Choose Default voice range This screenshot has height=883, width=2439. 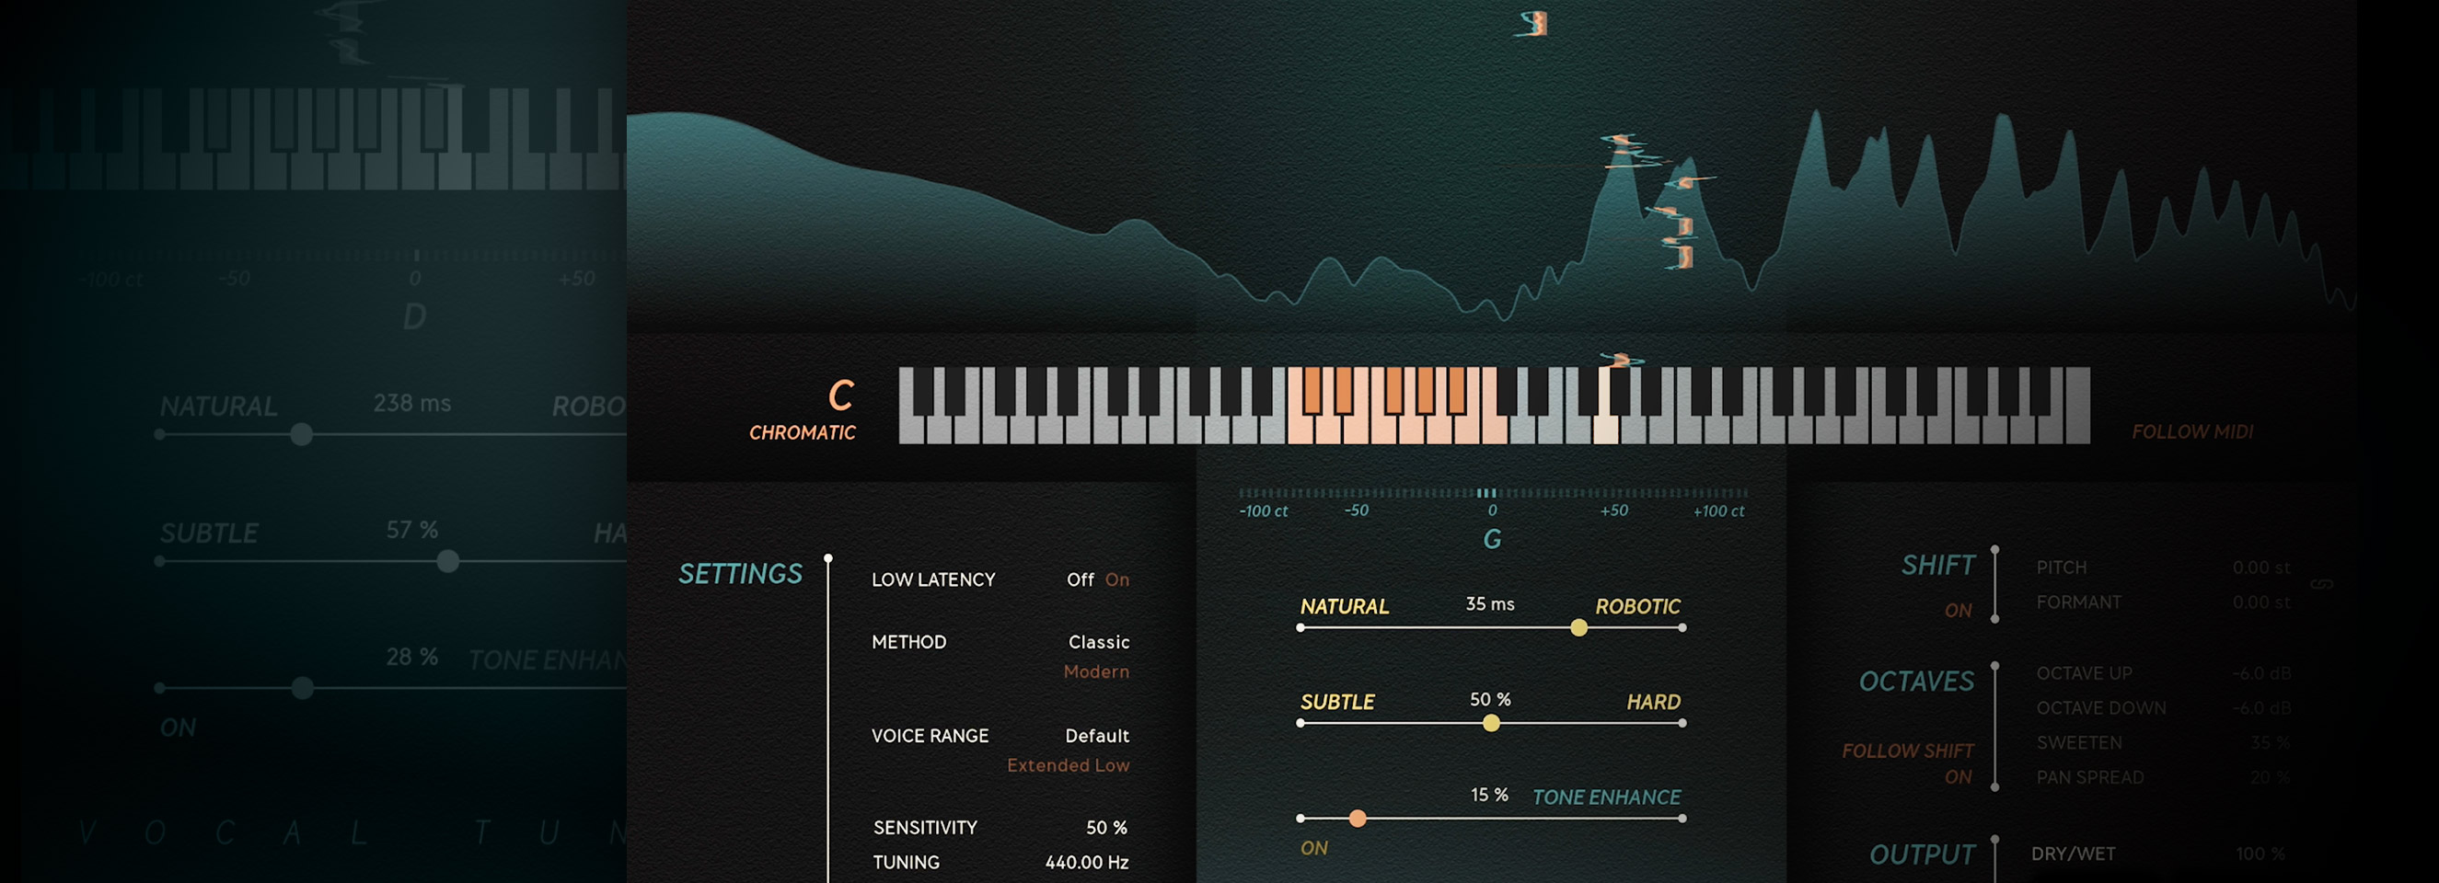[1096, 735]
